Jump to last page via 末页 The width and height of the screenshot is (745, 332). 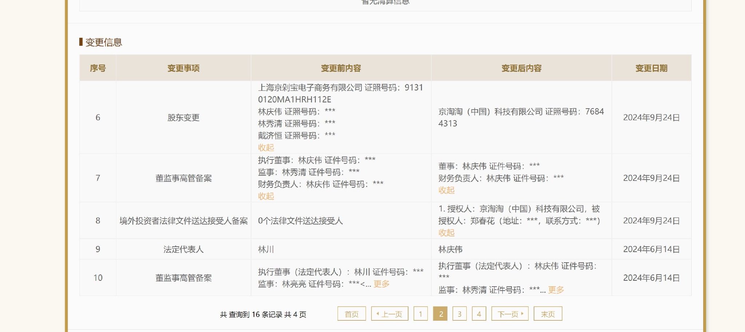547,313
